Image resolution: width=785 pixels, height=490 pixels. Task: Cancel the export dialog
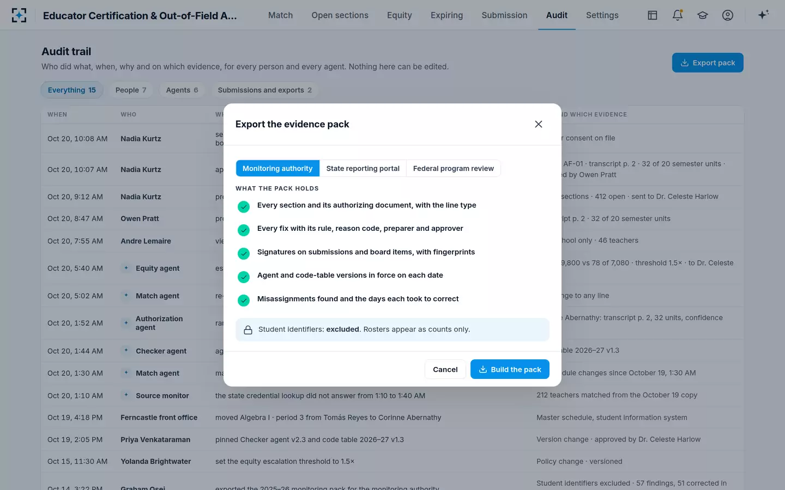click(x=445, y=369)
